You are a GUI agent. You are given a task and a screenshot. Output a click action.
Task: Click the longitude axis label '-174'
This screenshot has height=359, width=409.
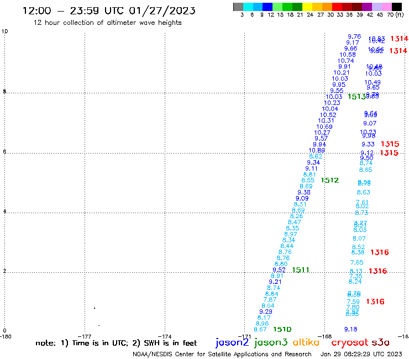point(165,336)
